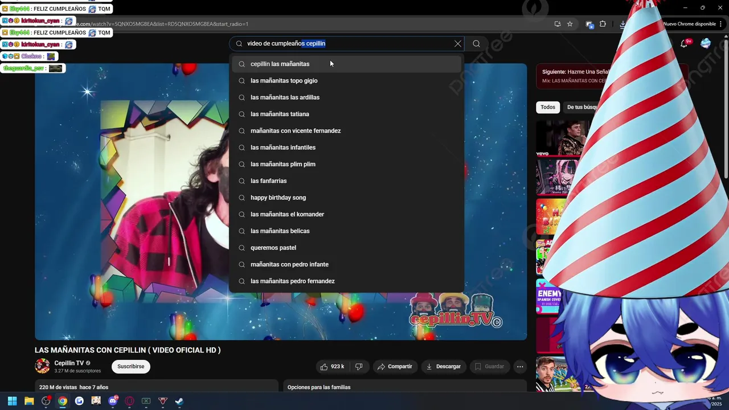Image resolution: width=729 pixels, height=410 pixels.
Task: Select suggestion las mañanitas infantiles
Action: [x=346, y=147]
